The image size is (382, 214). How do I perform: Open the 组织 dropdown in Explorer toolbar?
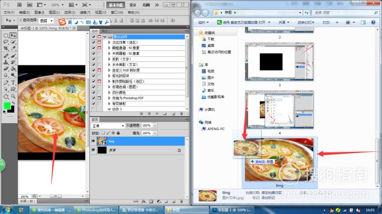(x=203, y=22)
